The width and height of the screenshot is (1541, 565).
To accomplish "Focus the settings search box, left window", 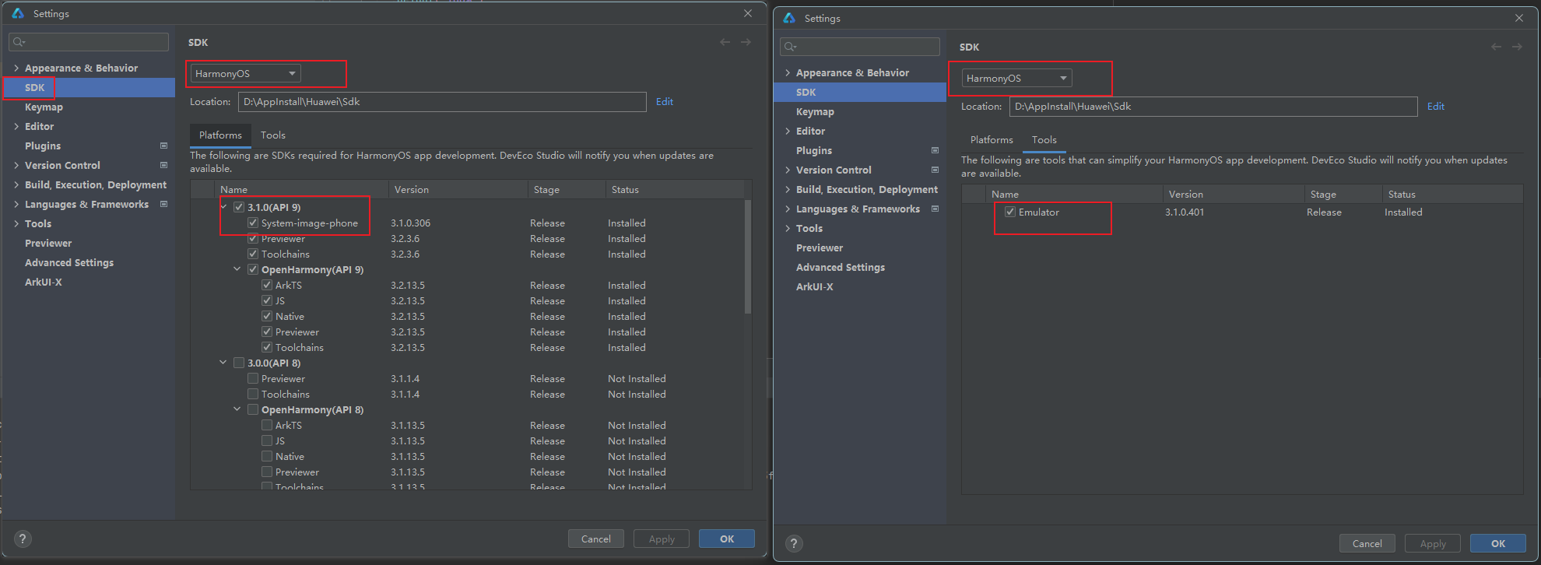I will tap(89, 42).
